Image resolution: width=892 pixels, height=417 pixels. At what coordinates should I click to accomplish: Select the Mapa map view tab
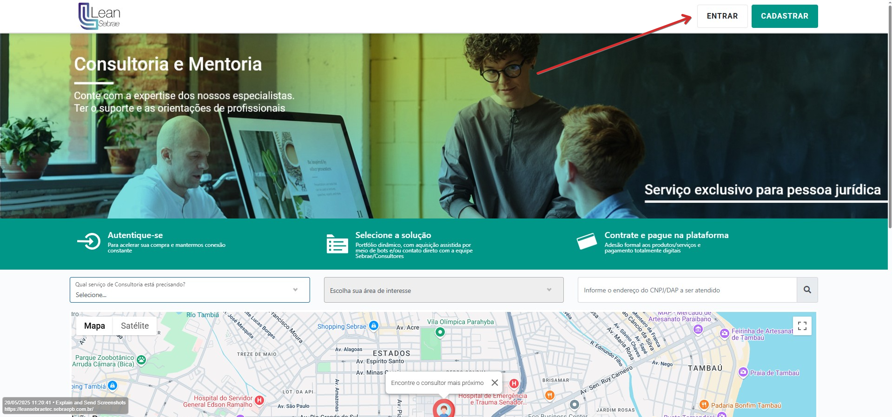pyautogui.click(x=94, y=326)
